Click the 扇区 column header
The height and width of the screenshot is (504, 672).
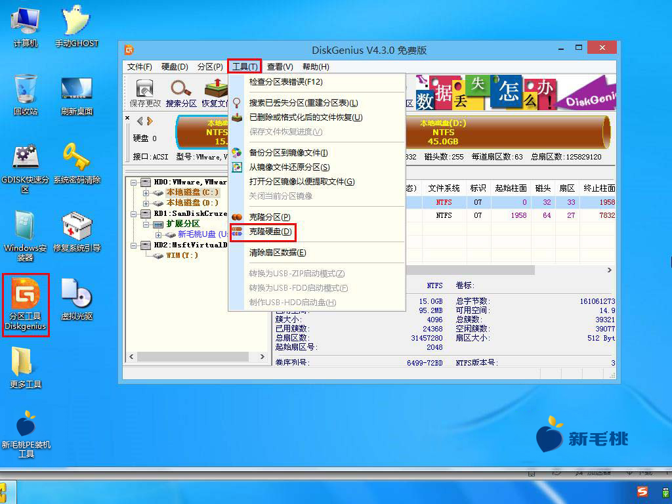(567, 188)
